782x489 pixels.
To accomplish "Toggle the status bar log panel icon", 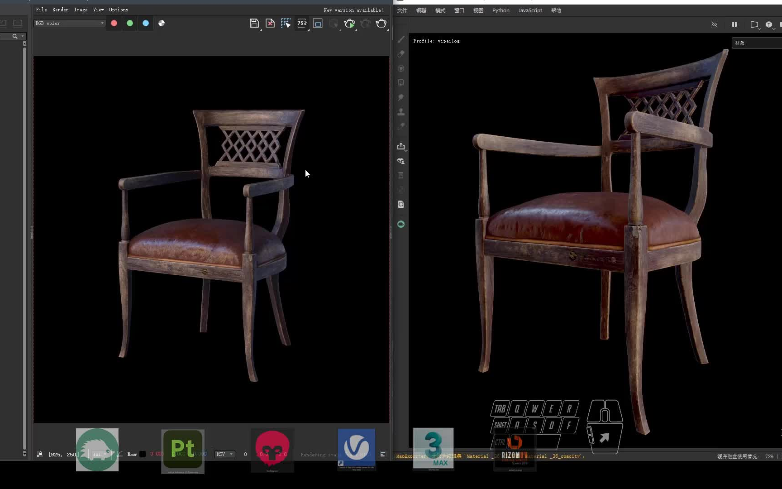I will 383,454.
